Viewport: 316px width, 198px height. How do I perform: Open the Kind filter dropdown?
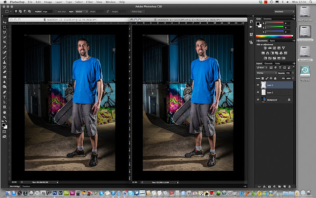[262, 68]
